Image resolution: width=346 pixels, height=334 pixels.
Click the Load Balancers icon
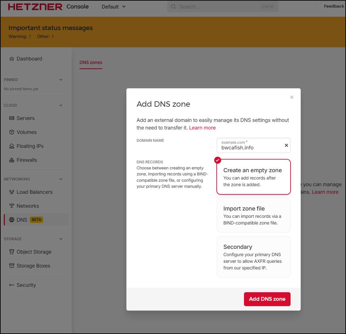(x=12, y=192)
